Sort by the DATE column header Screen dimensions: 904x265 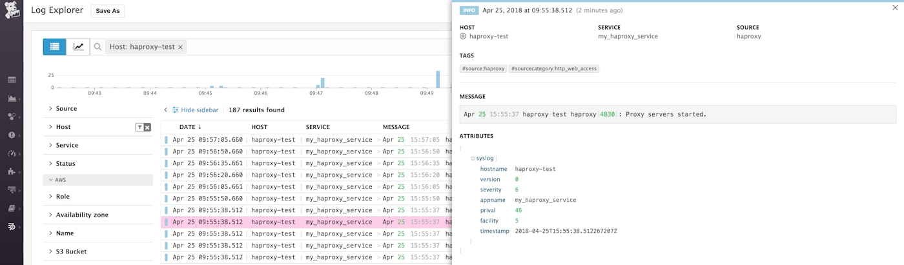[x=190, y=127]
